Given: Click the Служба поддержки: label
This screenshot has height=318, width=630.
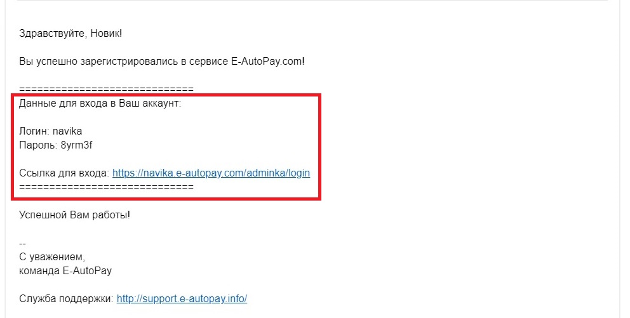Looking at the screenshot, I should [x=66, y=299].
